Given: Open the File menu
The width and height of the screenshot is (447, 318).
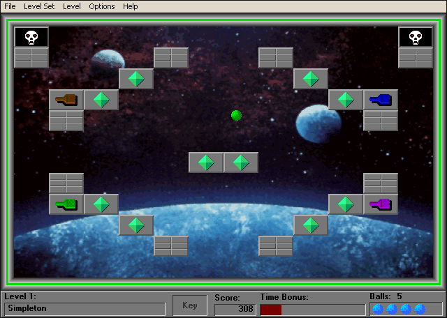Looking at the screenshot, I should click(10, 6).
